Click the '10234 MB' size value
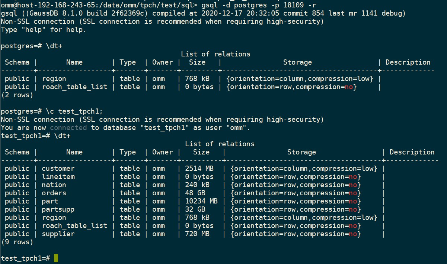The height and width of the screenshot is (264, 447). (201, 201)
